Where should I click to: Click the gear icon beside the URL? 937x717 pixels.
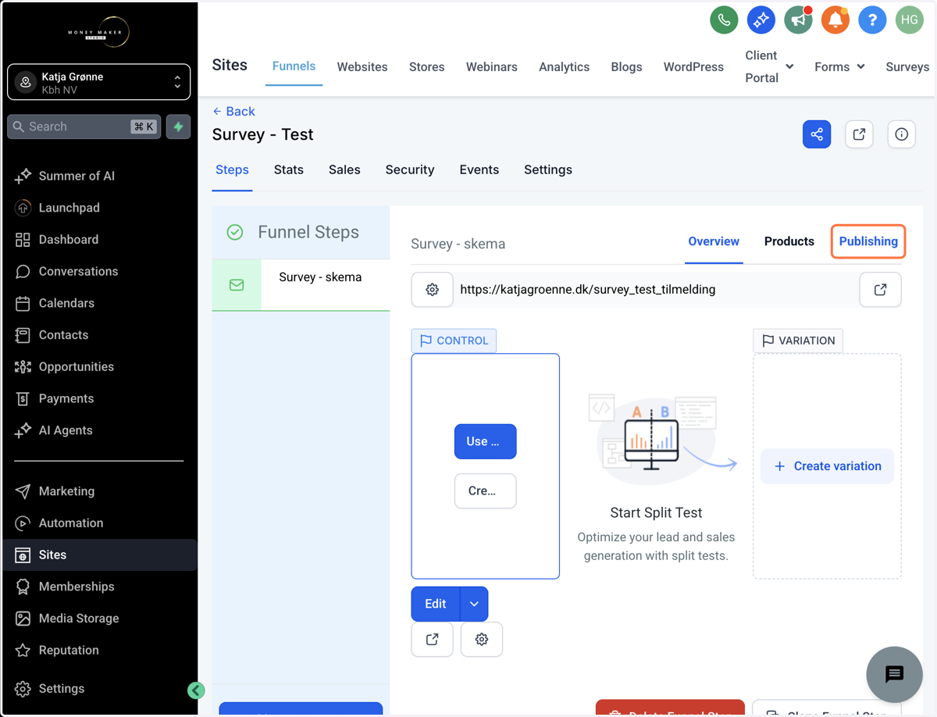tap(432, 290)
